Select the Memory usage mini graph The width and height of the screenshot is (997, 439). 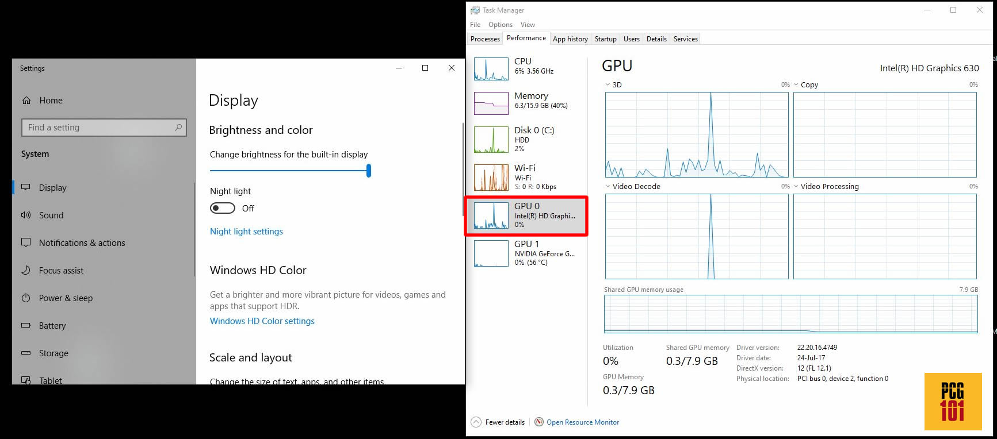click(491, 103)
